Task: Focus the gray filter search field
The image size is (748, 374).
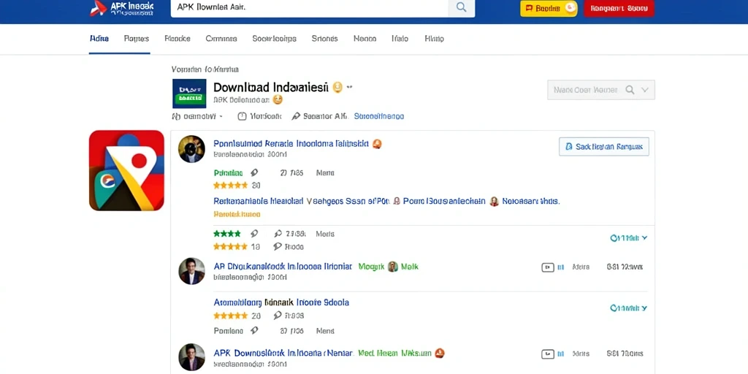Action: 601,90
